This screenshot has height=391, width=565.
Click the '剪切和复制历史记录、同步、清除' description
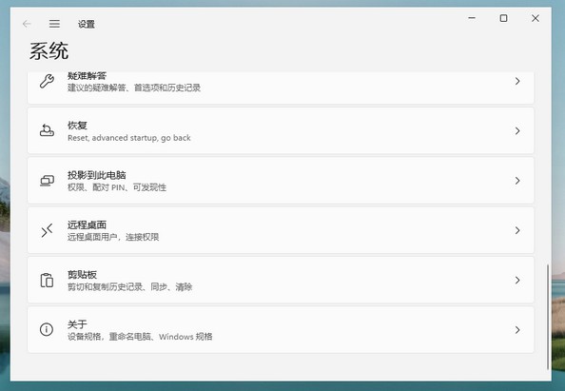[129, 287]
